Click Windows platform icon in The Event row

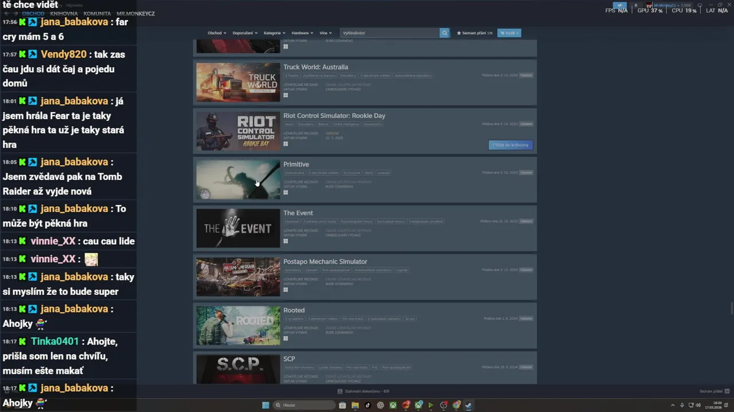[x=286, y=241]
